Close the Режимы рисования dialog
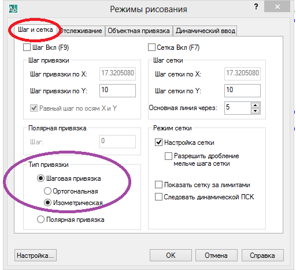Viewport: 296px width, 270px height. (277, 7)
